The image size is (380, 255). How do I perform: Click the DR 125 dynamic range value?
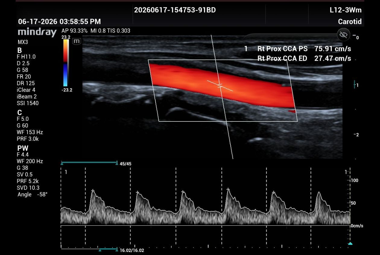26,83
